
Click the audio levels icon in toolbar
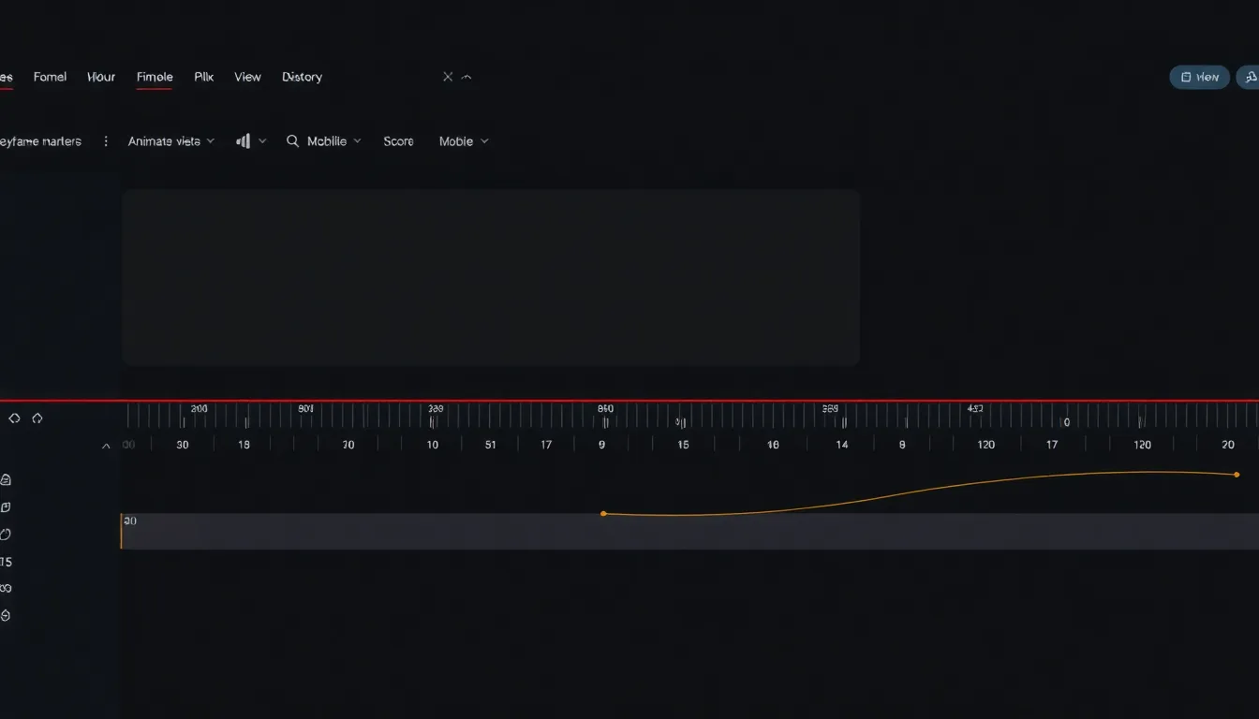point(243,140)
